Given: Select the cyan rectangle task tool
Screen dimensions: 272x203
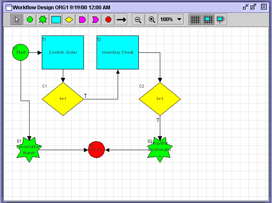Looking at the screenshot, I should pos(56,19).
